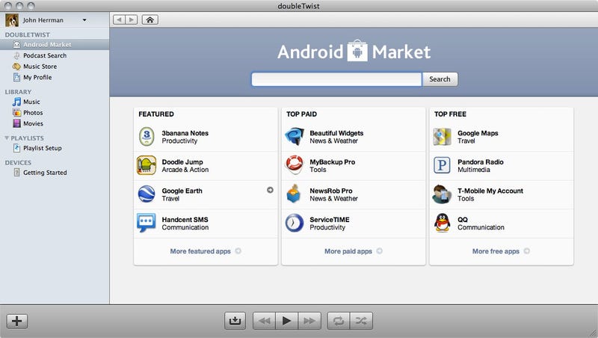The image size is (598, 338).
Task: Click the Handcent SMS app icon
Action: pos(147,223)
